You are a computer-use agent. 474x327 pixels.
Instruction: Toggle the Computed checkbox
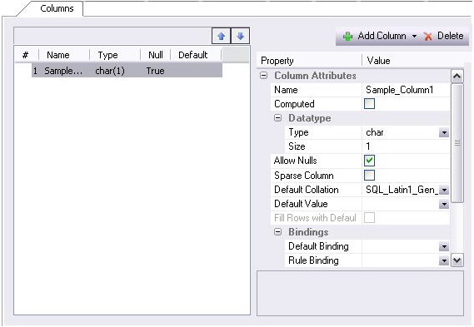(x=369, y=103)
